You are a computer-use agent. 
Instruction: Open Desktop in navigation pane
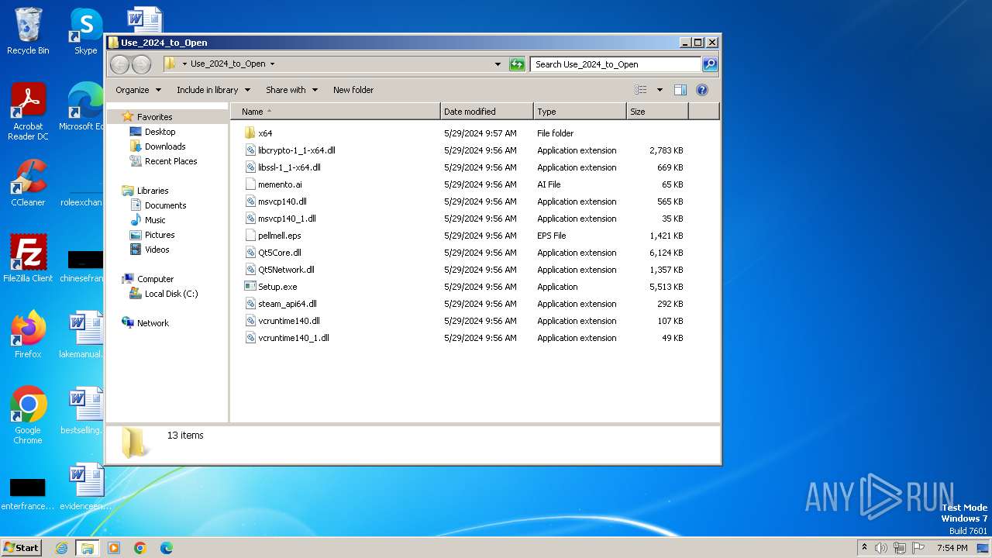(160, 132)
